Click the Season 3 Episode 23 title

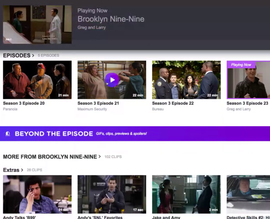pos(247,103)
